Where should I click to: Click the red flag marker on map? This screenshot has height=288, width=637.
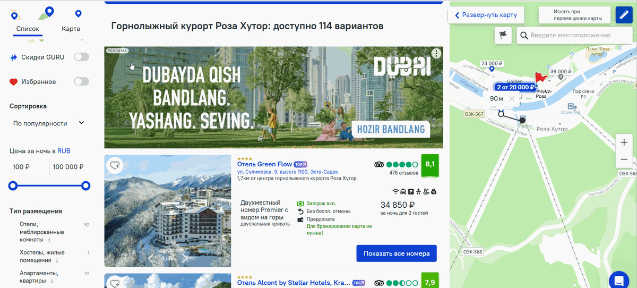point(540,79)
